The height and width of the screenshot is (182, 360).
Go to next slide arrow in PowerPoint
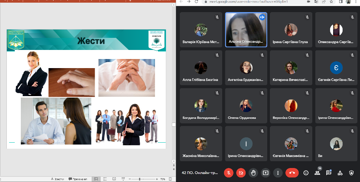pyautogui.click(x=174, y=169)
